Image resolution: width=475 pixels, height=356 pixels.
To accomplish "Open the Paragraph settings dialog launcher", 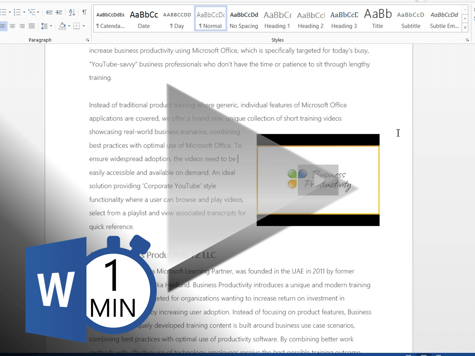I will click(87, 40).
